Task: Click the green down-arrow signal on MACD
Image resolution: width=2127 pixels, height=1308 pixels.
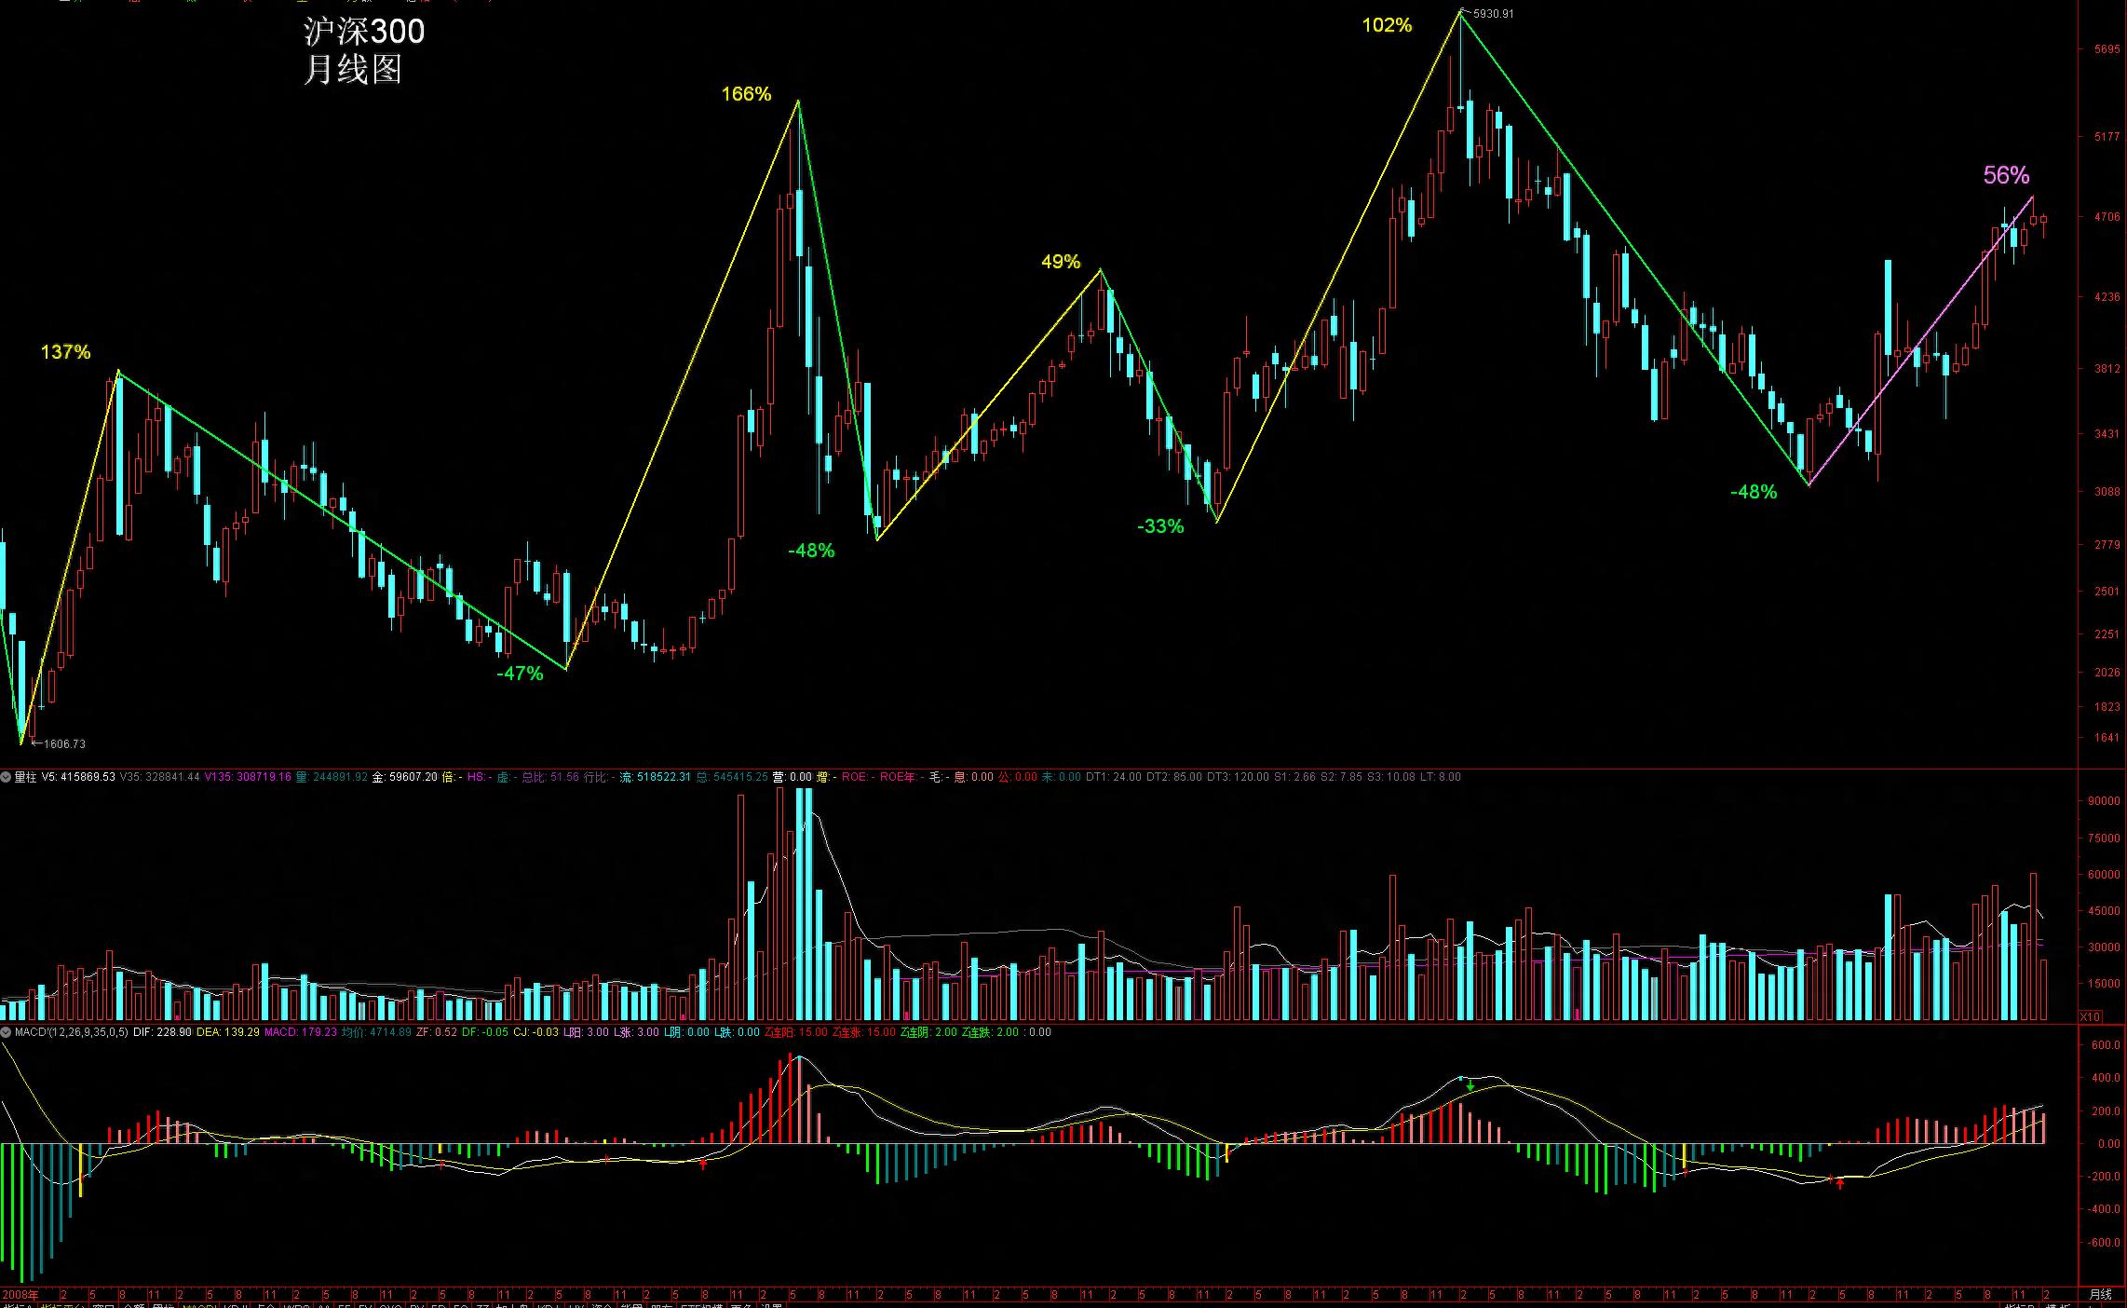Action: point(1470,1085)
